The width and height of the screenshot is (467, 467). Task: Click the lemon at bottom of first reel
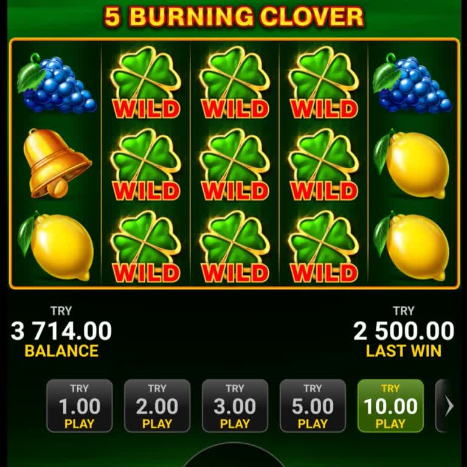[56, 246]
